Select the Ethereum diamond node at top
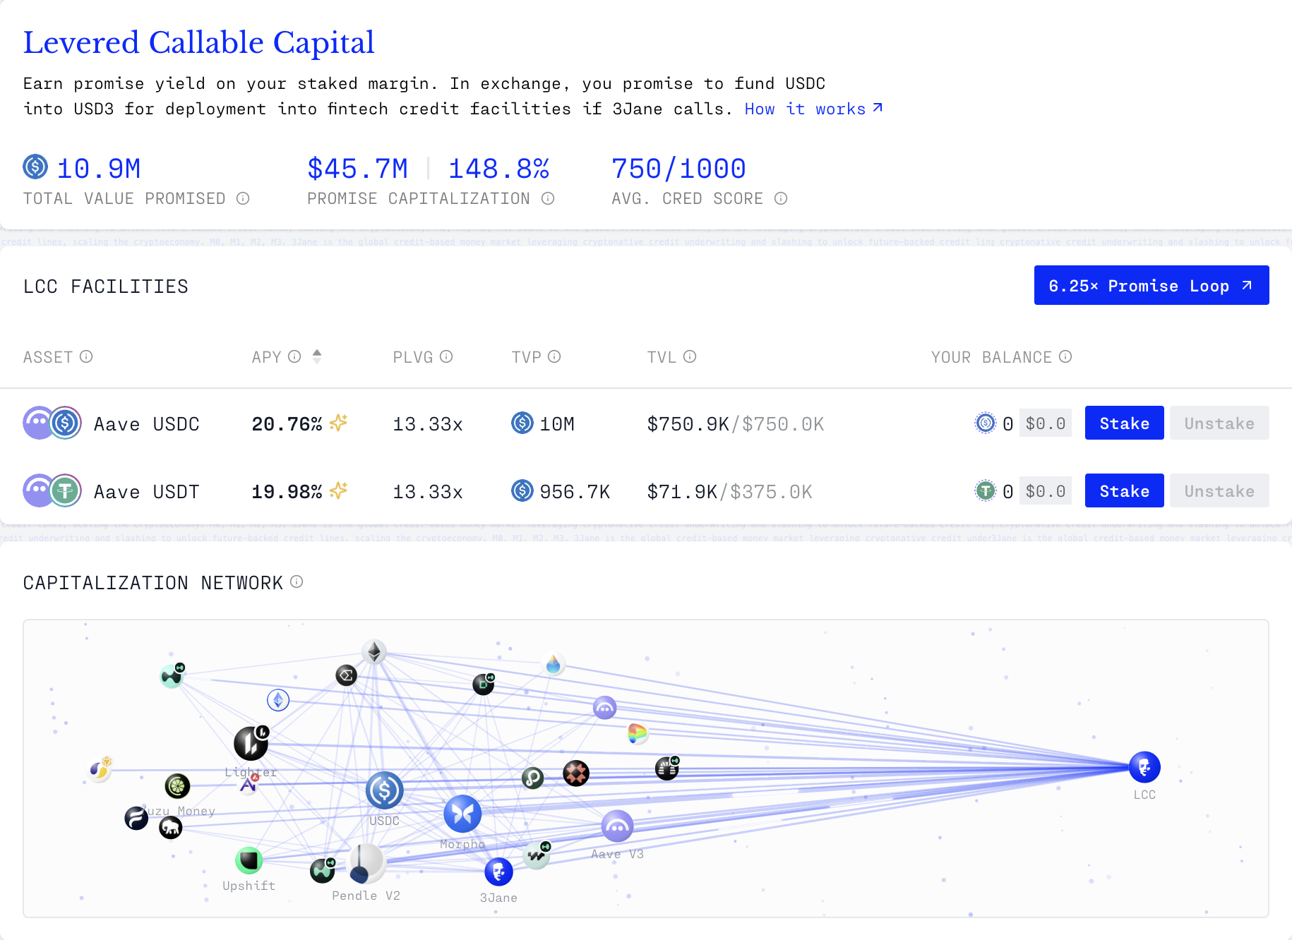This screenshot has height=940, width=1292. pyautogui.click(x=374, y=652)
